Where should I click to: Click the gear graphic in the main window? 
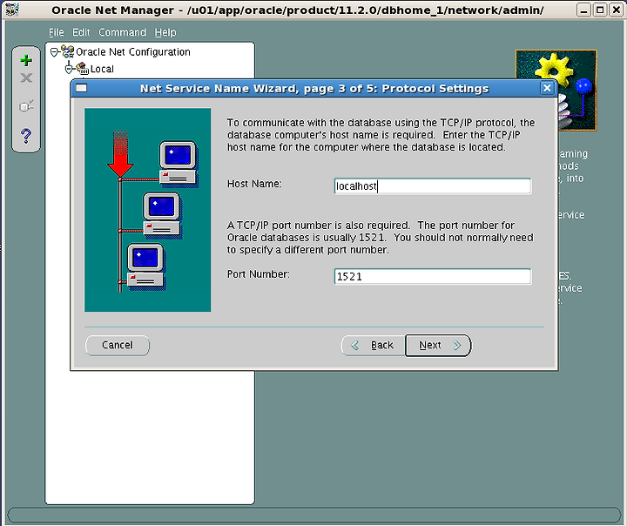point(554,71)
